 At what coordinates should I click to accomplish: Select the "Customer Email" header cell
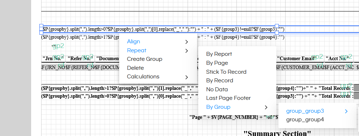pyautogui.click(x=300, y=59)
